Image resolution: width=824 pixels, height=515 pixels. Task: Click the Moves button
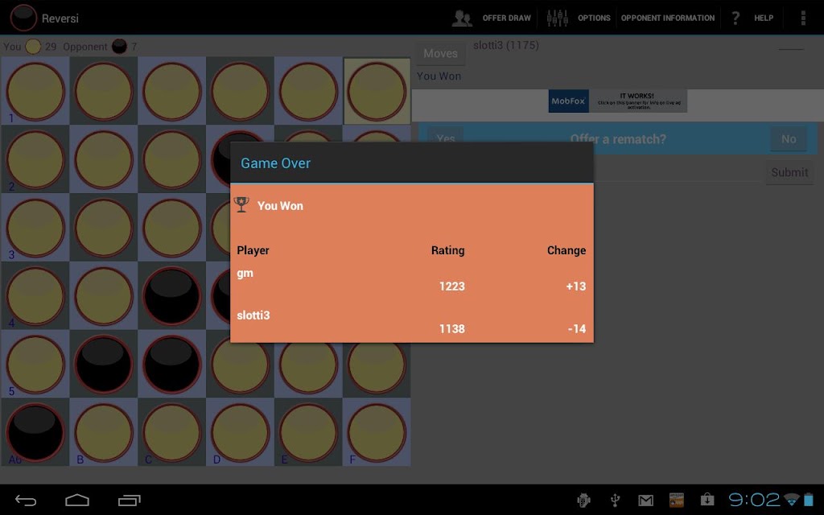coord(440,54)
